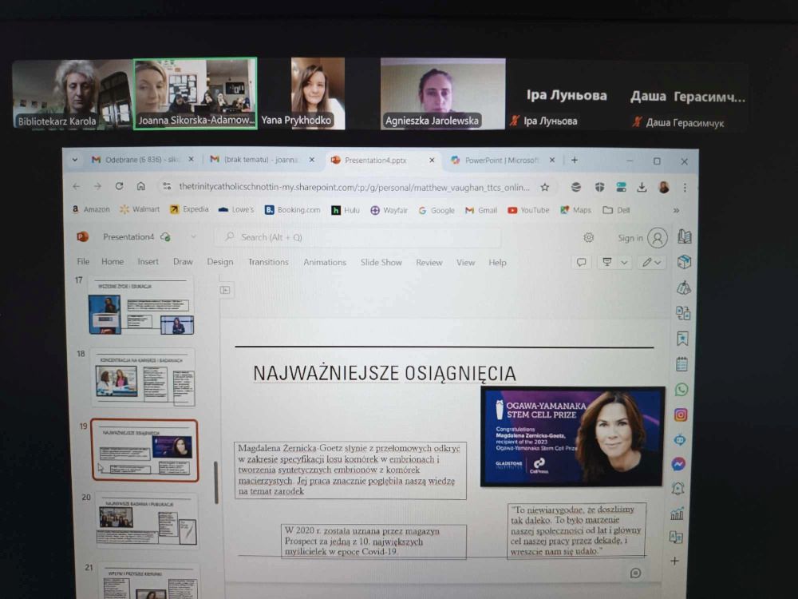Click the editing pencil mode icon
Screen dimensions: 798x599
pyautogui.click(x=646, y=262)
